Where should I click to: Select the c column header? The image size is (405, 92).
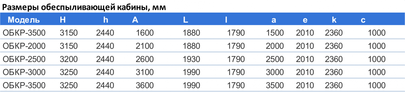pos(363,20)
